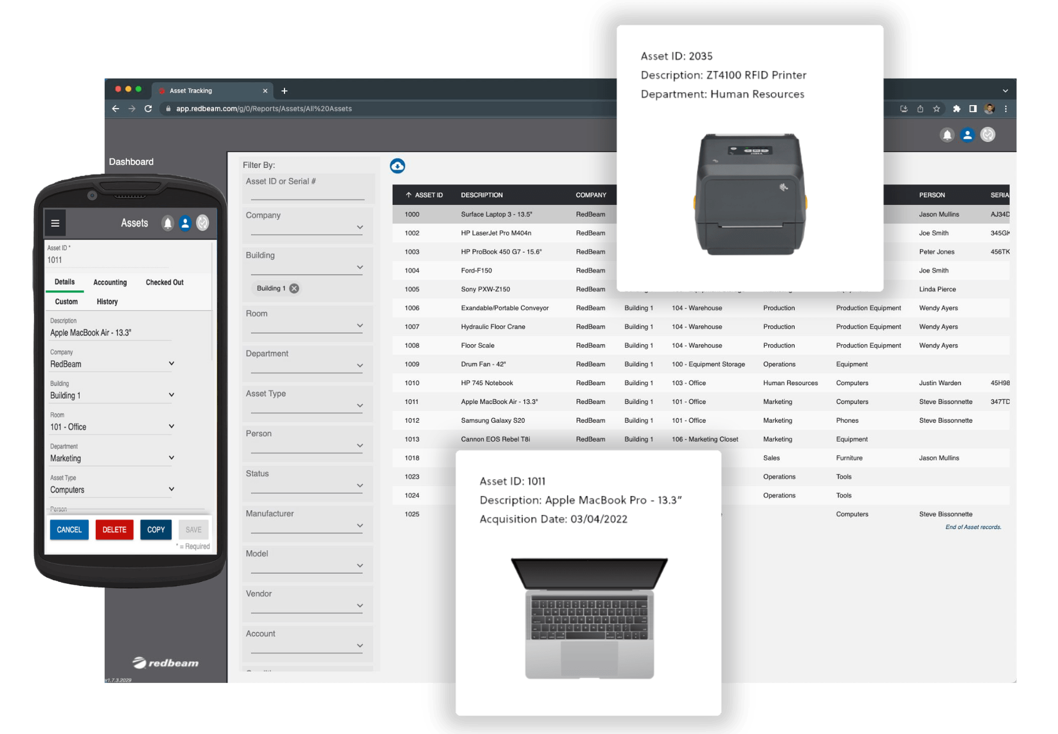Open the mobile hamburger menu
The width and height of the screenshot is (1058, 734).
(x=55, y=223)
